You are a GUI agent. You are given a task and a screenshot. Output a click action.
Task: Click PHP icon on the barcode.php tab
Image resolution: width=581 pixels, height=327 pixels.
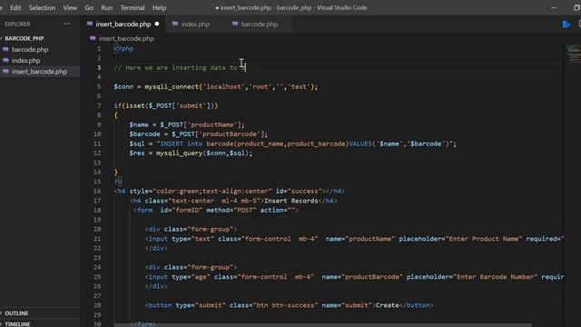235,25
